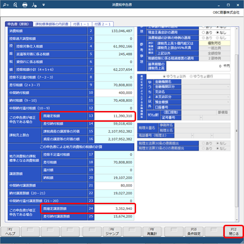This screenshot has width=244, height=244.
Task: Click the scrollbar up arrow
Action: [x=237, y=29]
